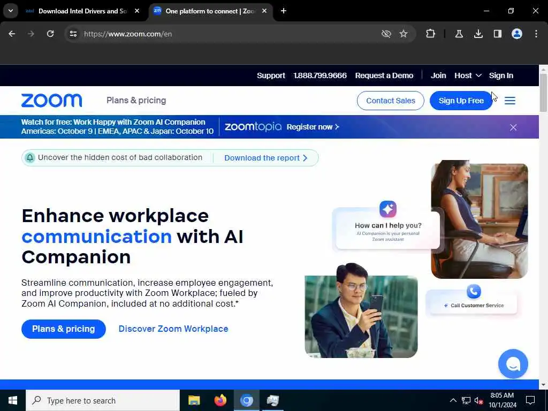Open Discover Zoom Workplace link
Viewport: 548px width, 411px height.
(x=173, y=329)
